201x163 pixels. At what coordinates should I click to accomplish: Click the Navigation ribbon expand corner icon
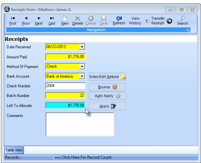click(x=188, y=30)
